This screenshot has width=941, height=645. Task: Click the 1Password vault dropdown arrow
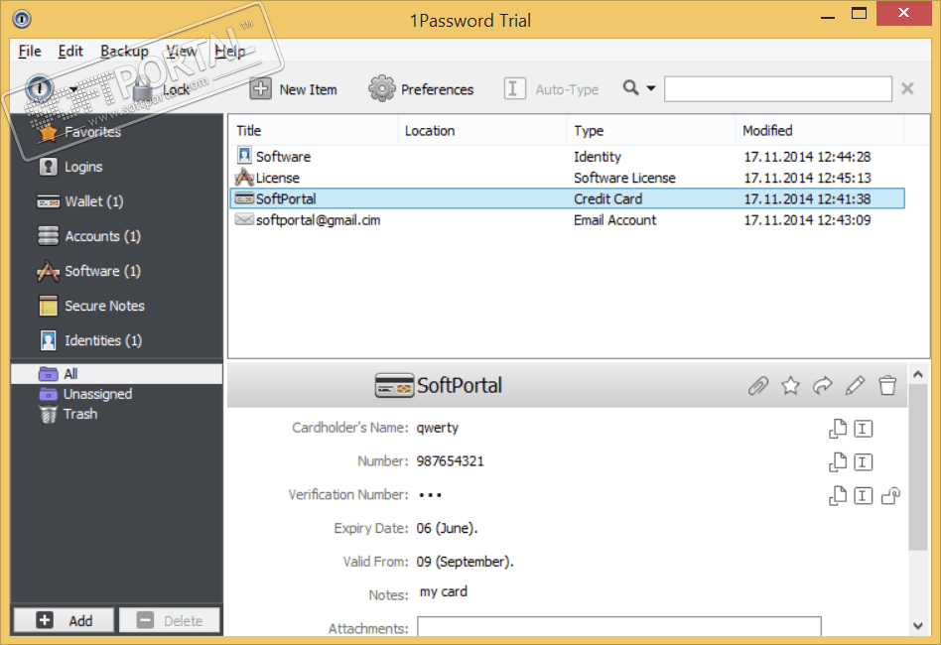tap(73, 90)
